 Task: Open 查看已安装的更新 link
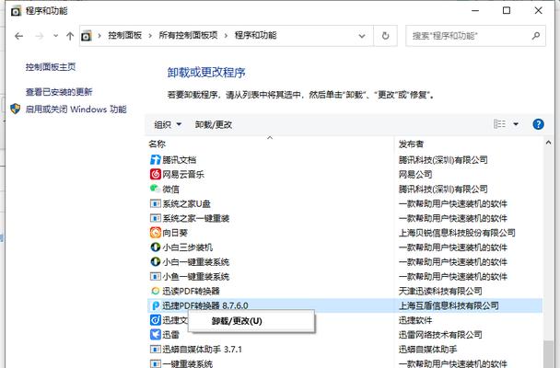click(59, 92)
